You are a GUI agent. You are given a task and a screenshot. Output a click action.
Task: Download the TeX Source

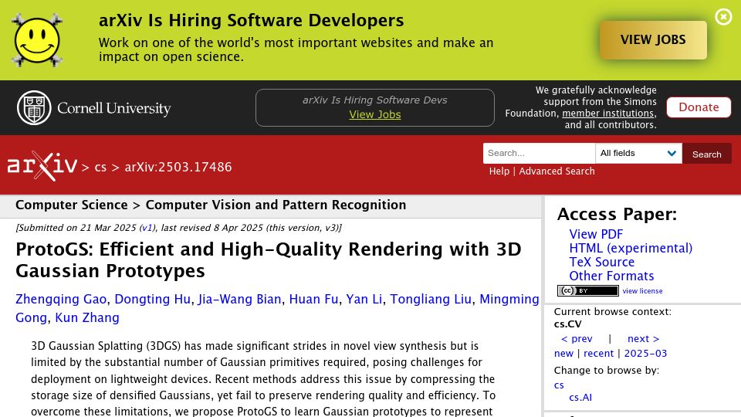pyautogui.click(x=601, y=262)
